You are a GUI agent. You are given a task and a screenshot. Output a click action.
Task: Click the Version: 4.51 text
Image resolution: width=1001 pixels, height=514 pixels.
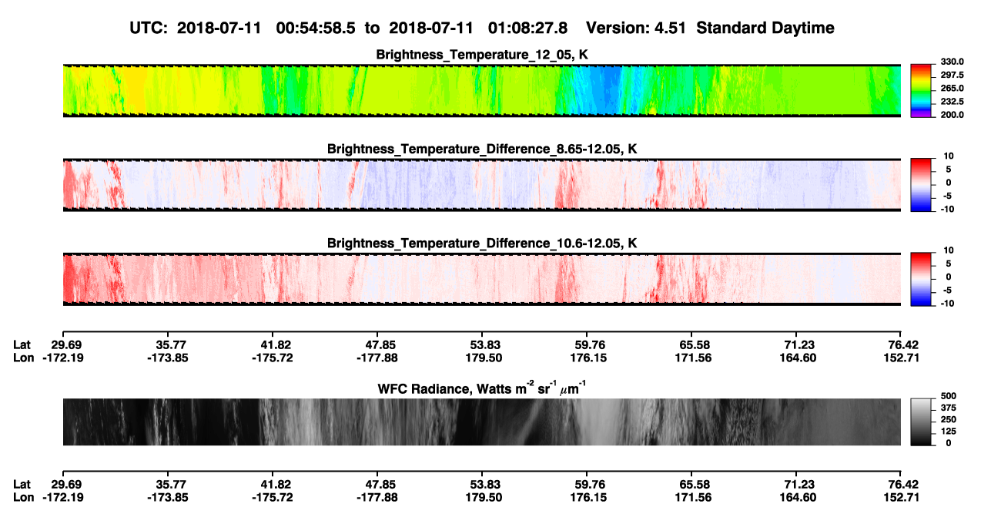point(635,29)
